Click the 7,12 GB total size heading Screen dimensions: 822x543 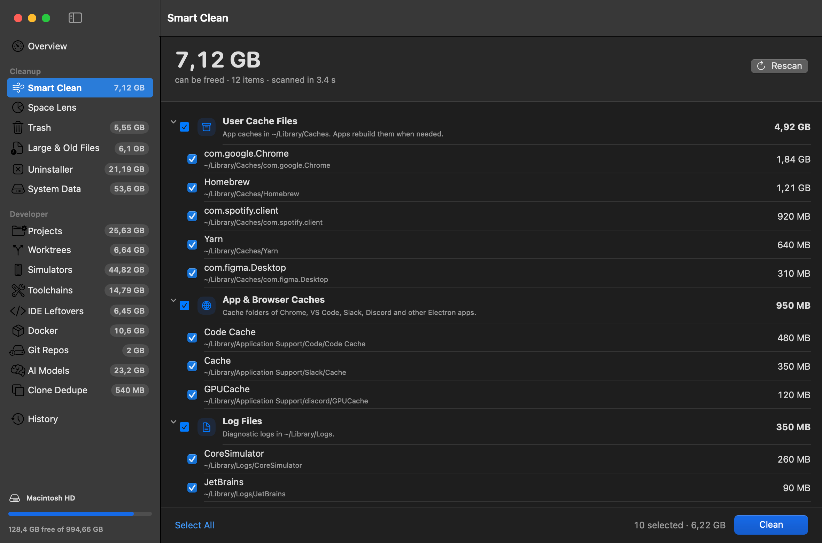(218, 60)
